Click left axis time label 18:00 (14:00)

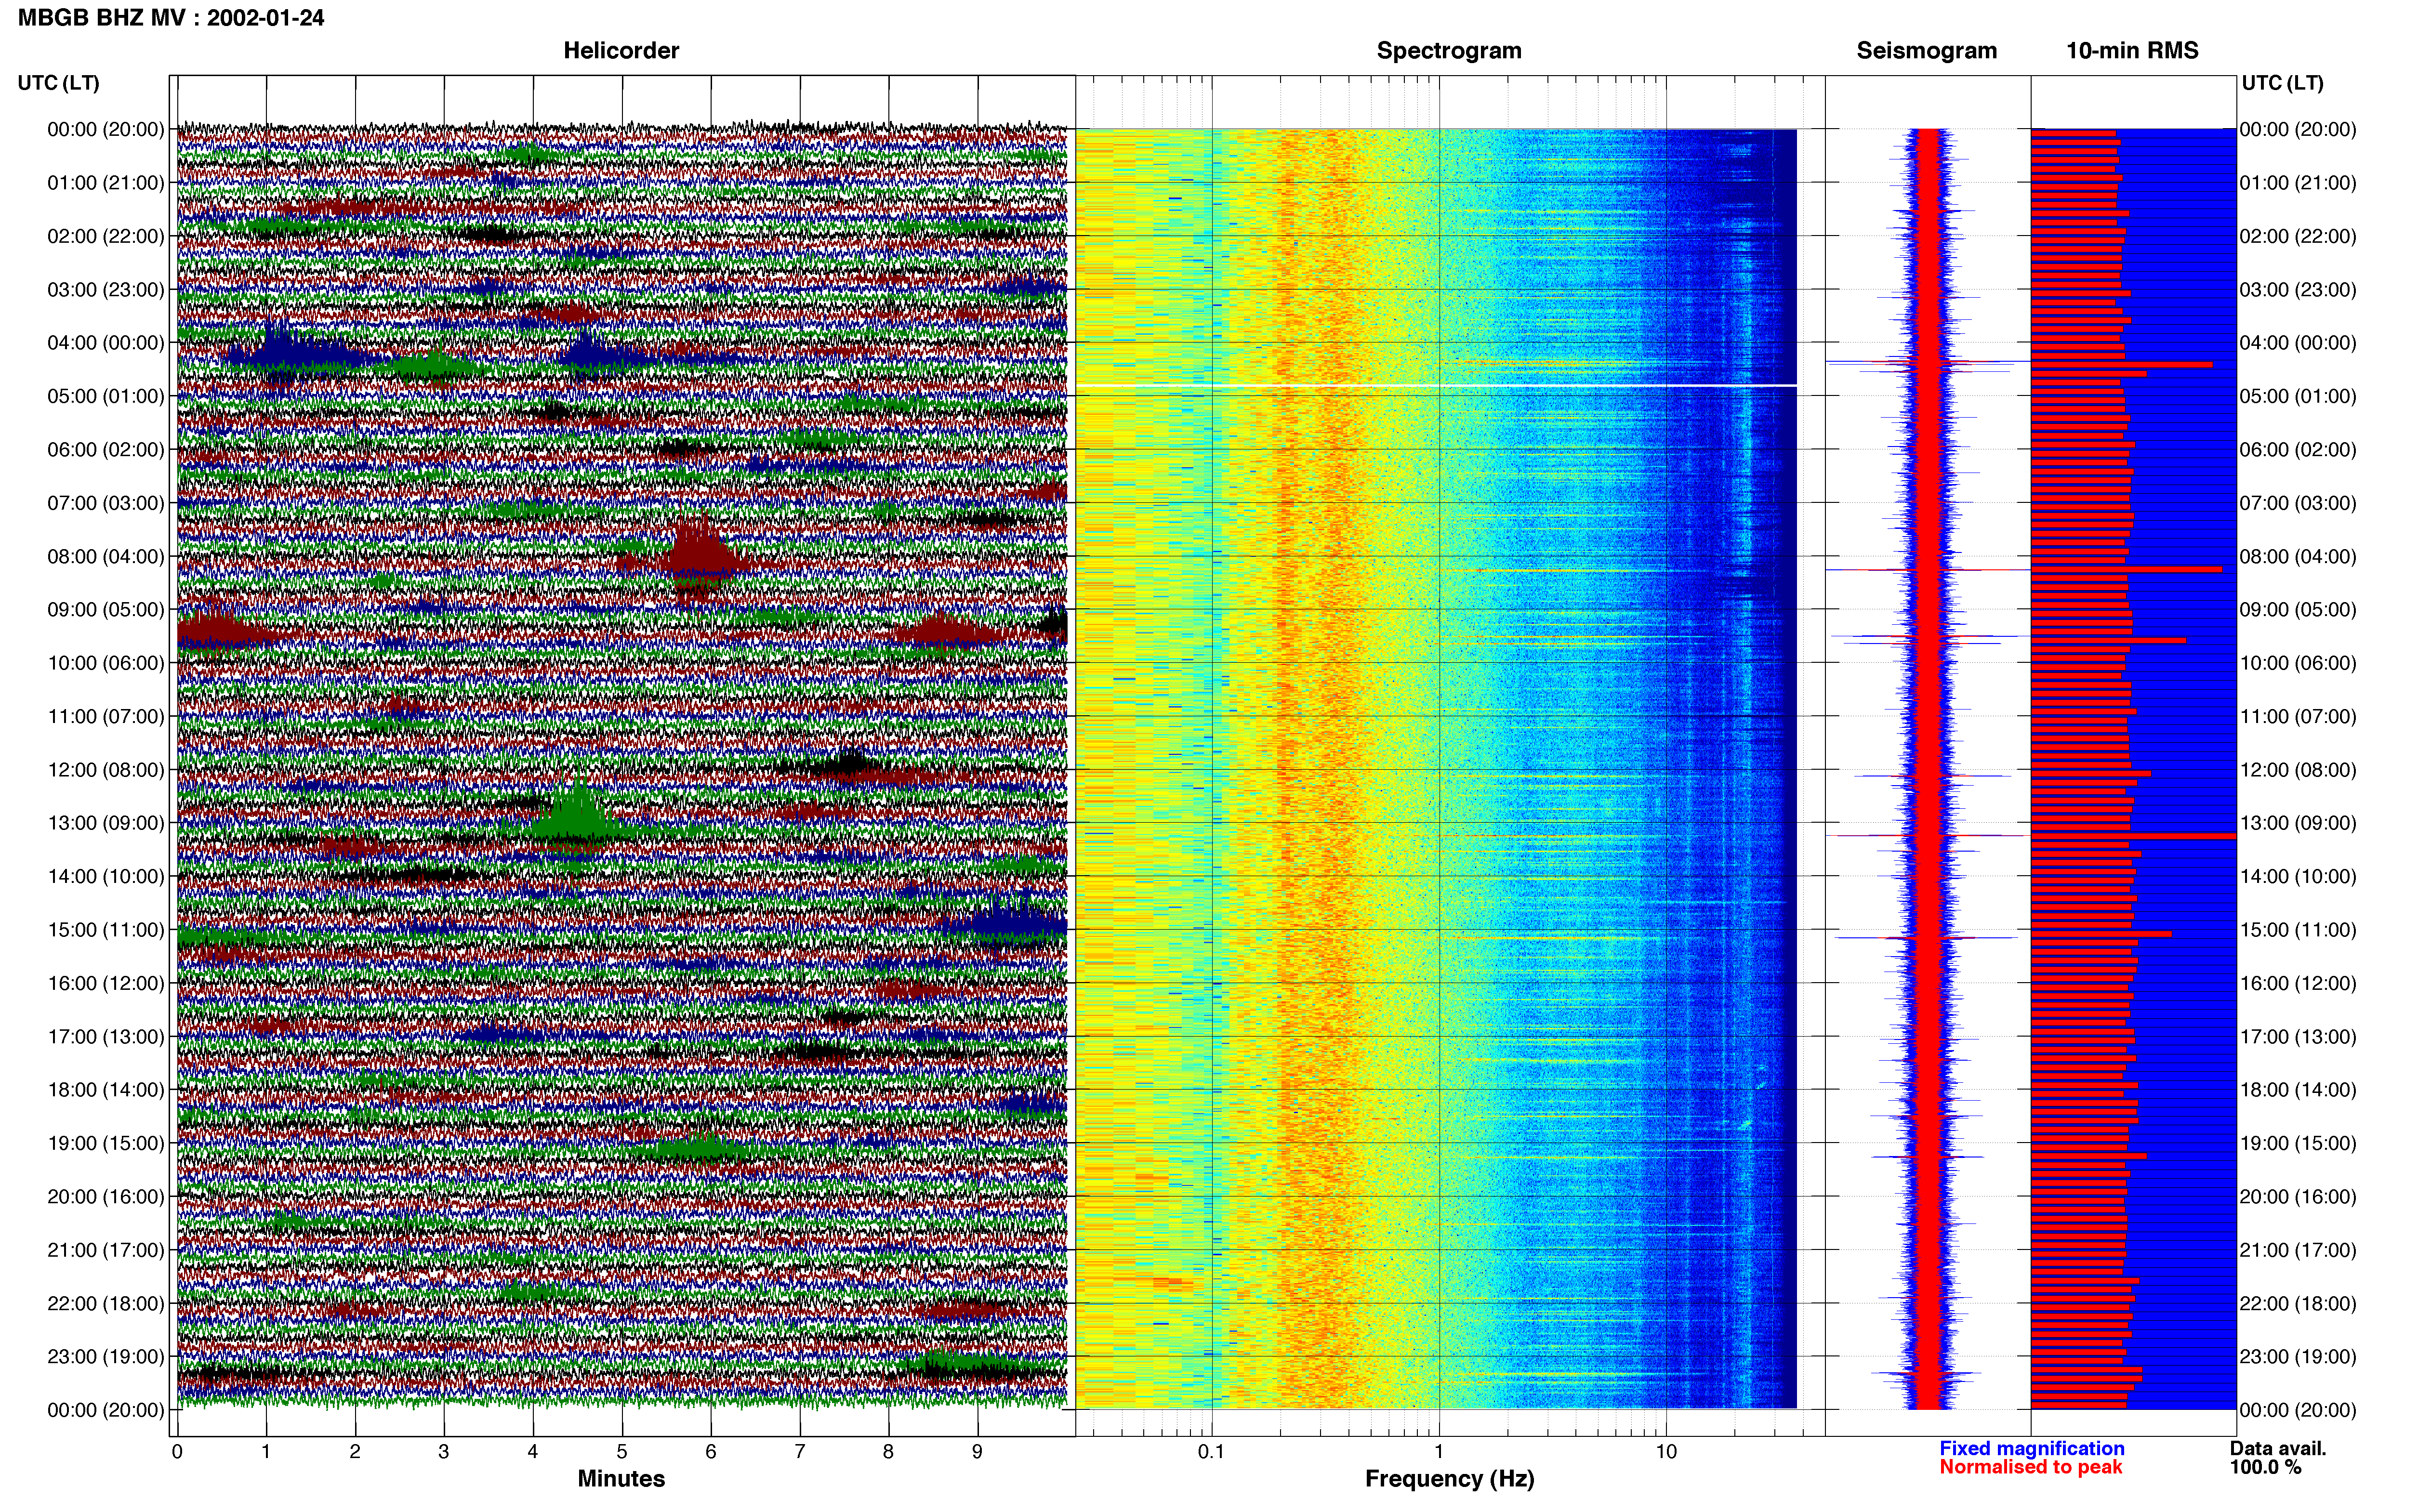(105, 1090)
